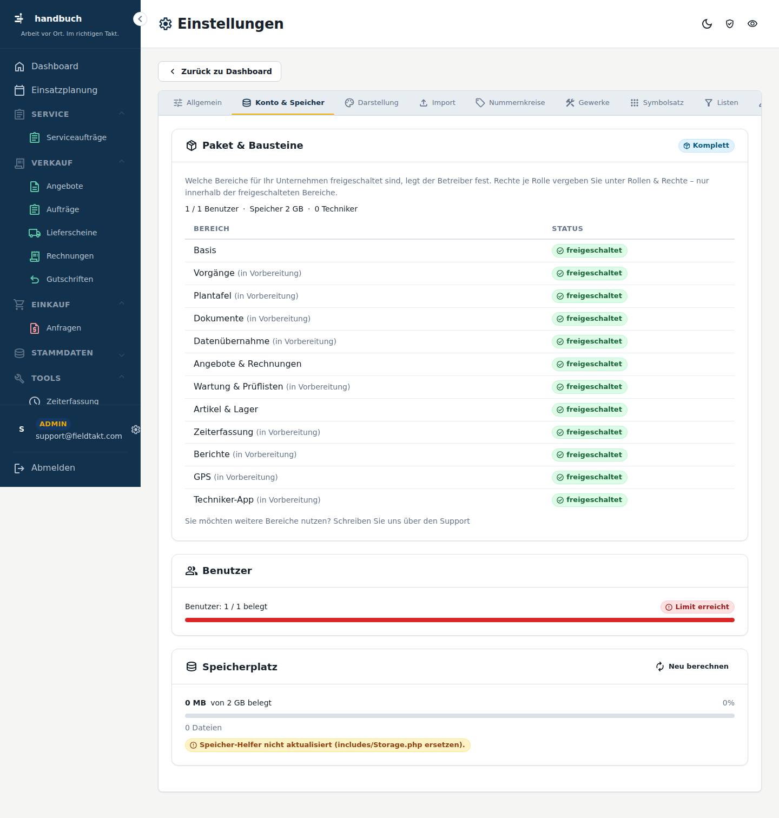Image resolution: width=779 pixels, height=818 pixels.
Task: Click the Angebote & Rechnungen row label
Action: 248,364
